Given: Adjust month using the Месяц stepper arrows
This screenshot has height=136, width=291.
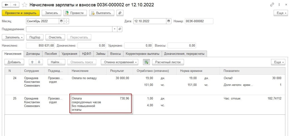Looking at the screenshot, I should pos(67,21).
